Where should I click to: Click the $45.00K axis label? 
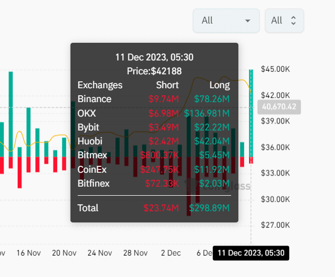click(x=275, y=69)
